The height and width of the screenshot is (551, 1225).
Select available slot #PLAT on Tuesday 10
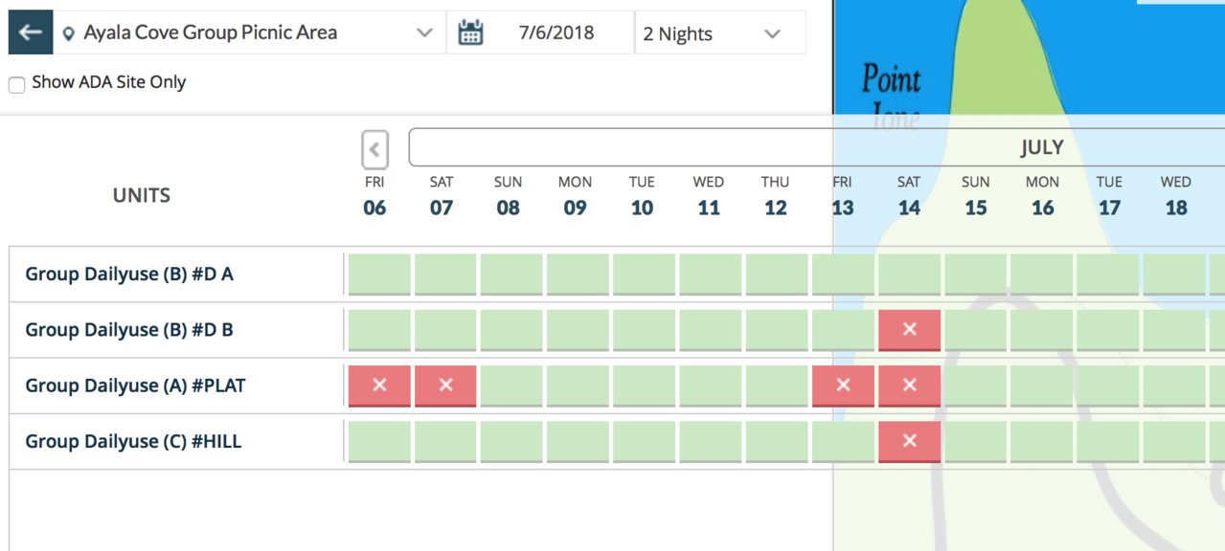[644, 386]
